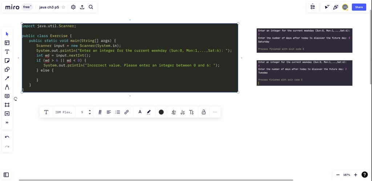Click the Share button
The height and width of the screenshot is (181, 372).
coord(359,7)
